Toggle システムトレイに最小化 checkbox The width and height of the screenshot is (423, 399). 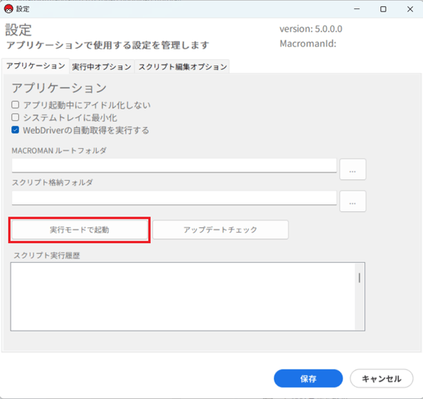15,117
